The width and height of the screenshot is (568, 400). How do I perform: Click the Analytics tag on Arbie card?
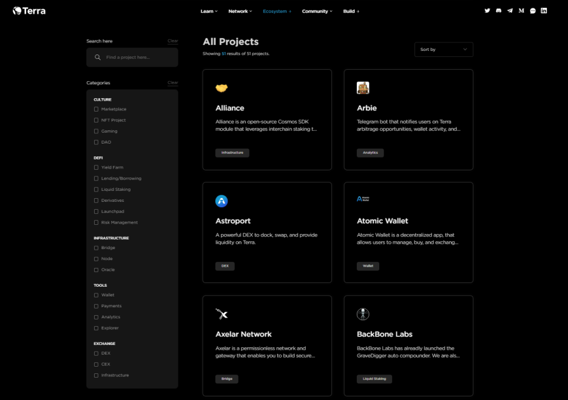tap(370, 153)
